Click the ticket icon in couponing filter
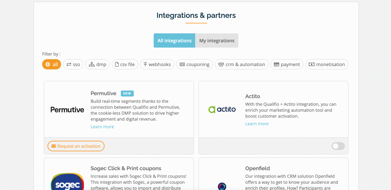Viewport: 391px width, 190px height. pyautogui.click(x=182, y=64)
